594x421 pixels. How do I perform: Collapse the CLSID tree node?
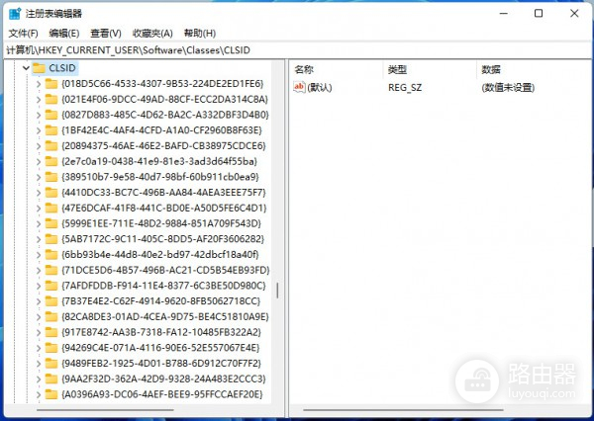tap(24, 68)
